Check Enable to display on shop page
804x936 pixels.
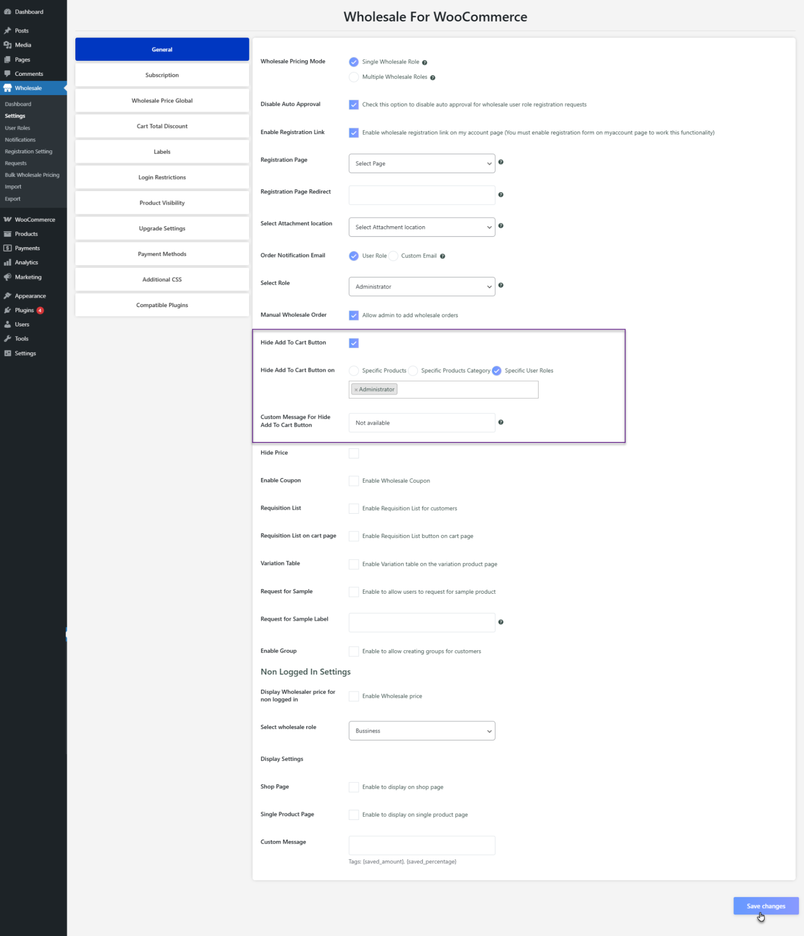(x=354, y=787)
